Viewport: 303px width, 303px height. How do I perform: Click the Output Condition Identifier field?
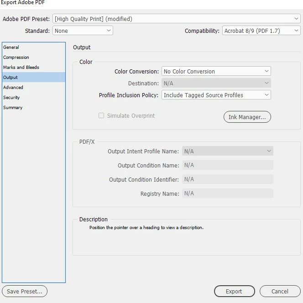pyautogui.click(x=227, y=179)
